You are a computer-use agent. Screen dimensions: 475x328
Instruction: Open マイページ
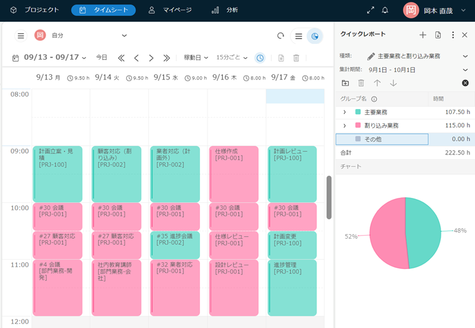pos(170,10)
